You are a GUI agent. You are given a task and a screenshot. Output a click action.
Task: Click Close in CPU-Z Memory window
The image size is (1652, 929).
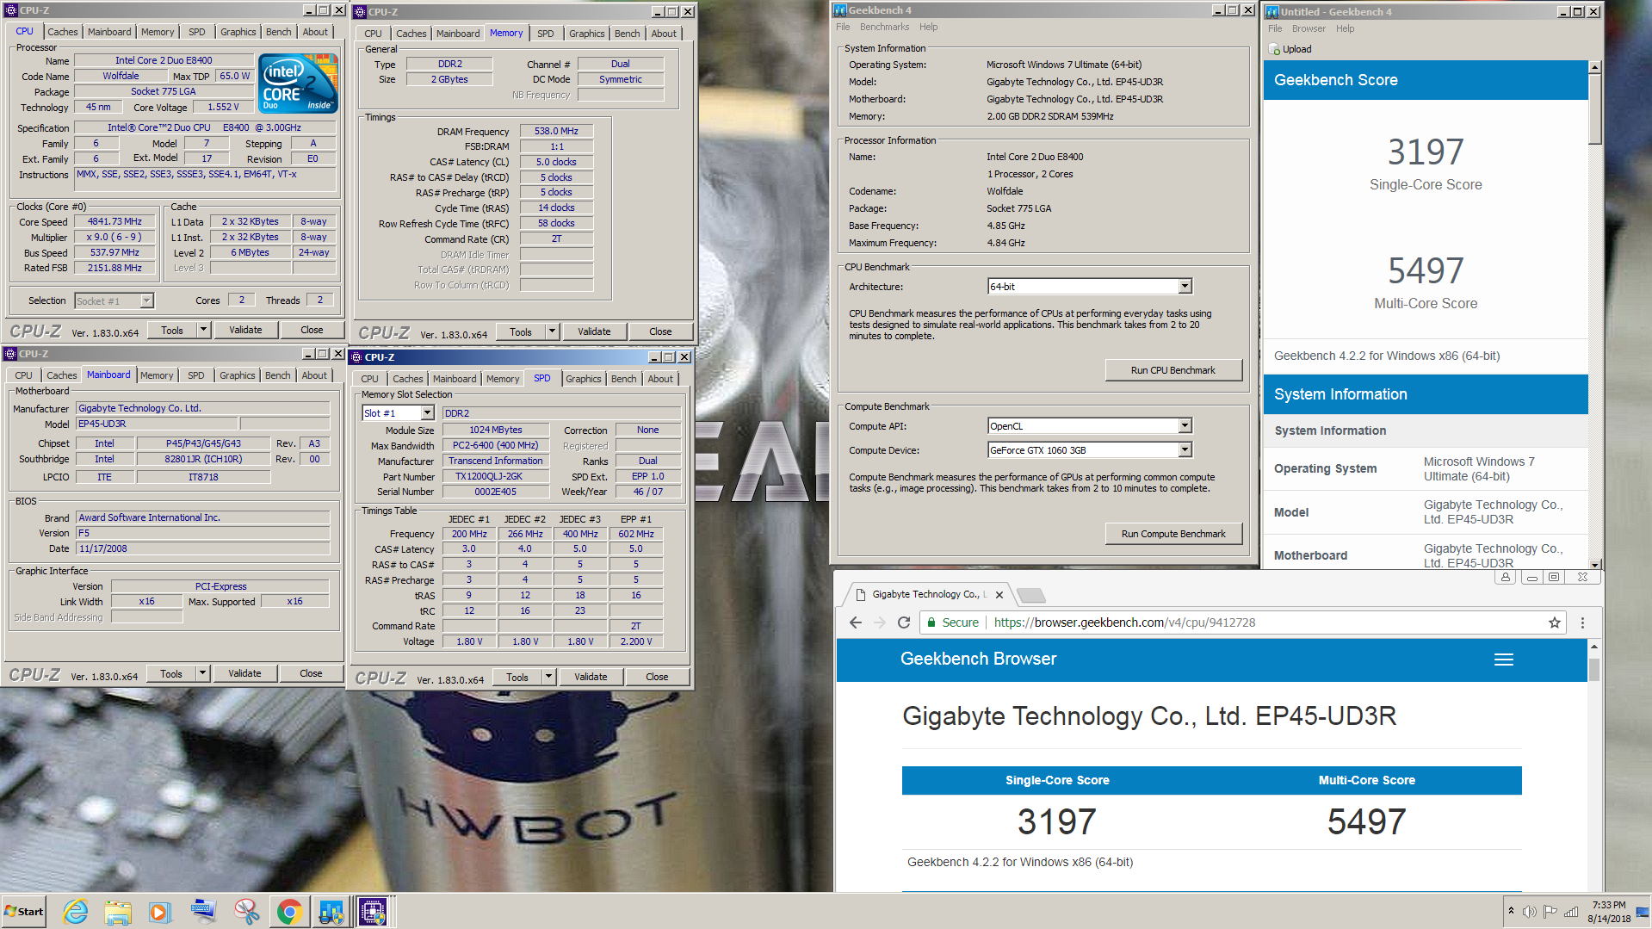click(660, 331)
